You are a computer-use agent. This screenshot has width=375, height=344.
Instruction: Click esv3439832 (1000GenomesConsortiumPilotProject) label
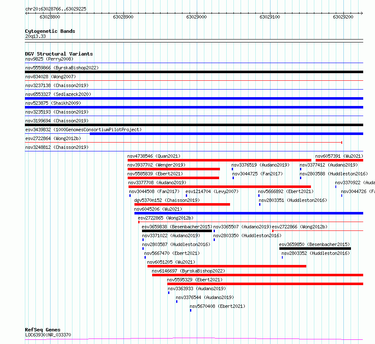tap(83, 130)
